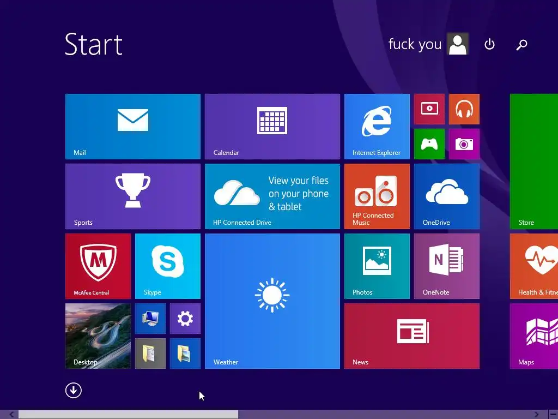Open the Documents folder tile
558x419 pixels.
click(150, 354)
